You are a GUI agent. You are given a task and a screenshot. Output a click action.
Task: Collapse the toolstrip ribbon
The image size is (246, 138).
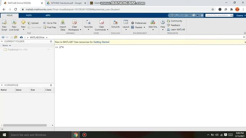[x=245, y=33]
